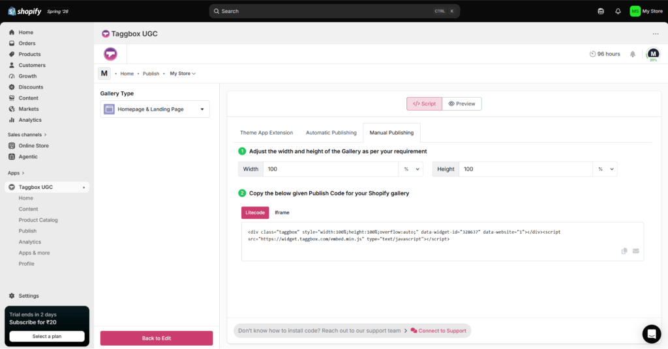Click the Back to Edit button

point(157,339)
